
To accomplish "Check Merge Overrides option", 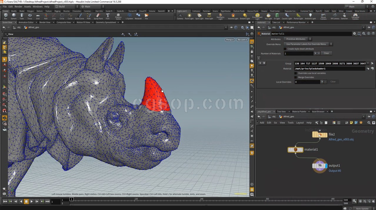I will (x=296, y=77).
